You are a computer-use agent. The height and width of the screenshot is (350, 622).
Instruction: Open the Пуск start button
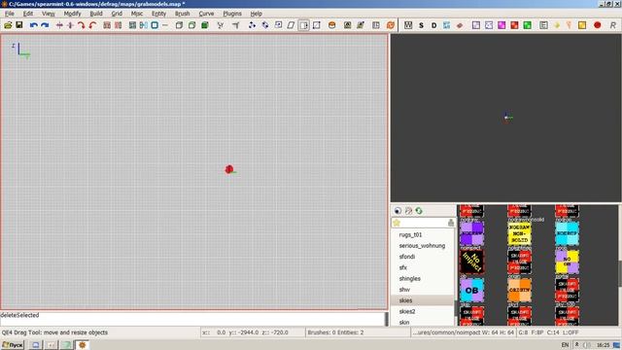pos(13,345)
